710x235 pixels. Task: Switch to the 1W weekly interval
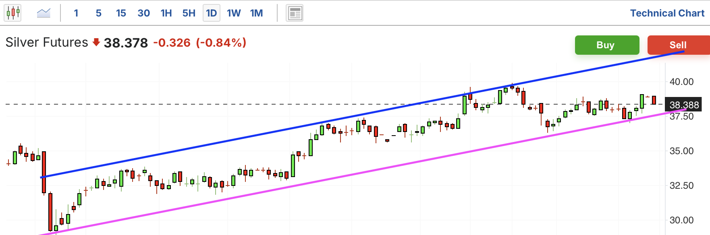point(234,13)
